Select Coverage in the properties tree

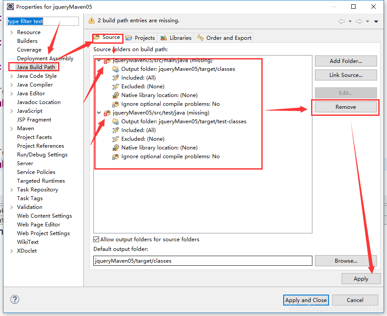29,50
